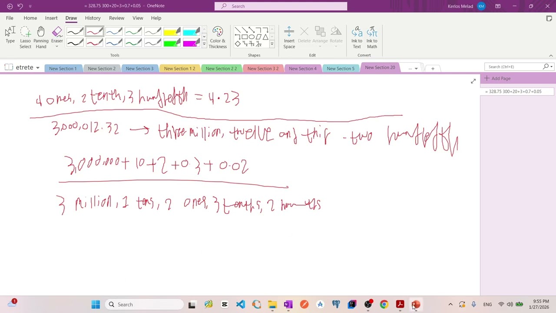Open Visual Studio Code from the taskbar
Screen dimensions: 556x313
(240, 304)
